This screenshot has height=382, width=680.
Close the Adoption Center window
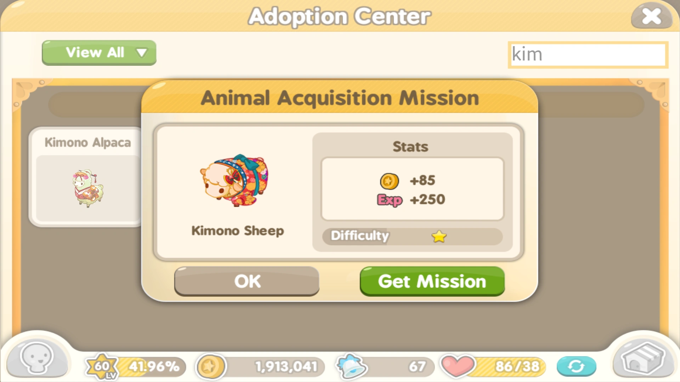tap(651, 16)
